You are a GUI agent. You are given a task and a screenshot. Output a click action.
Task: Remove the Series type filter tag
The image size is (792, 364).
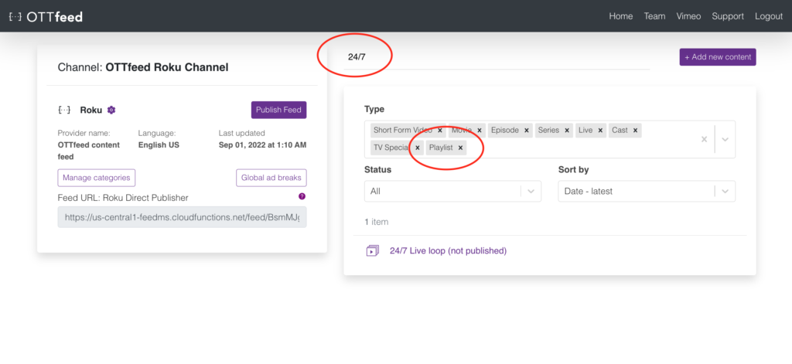567,131
